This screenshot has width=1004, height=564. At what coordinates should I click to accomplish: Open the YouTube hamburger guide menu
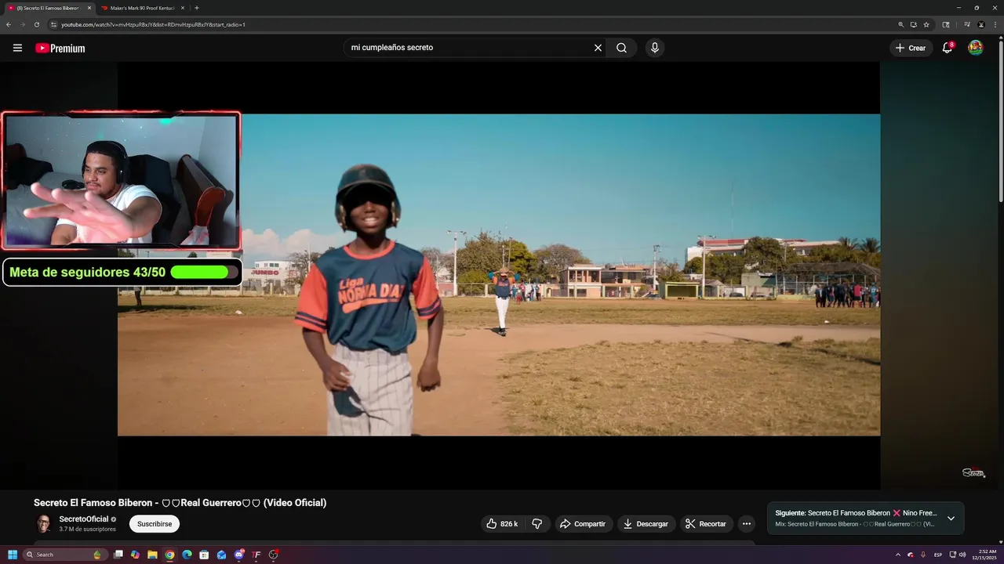coord(17,48)
